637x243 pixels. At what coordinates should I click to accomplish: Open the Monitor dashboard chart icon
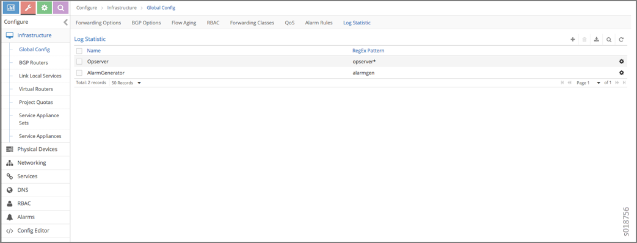click(x=11, y=7)
